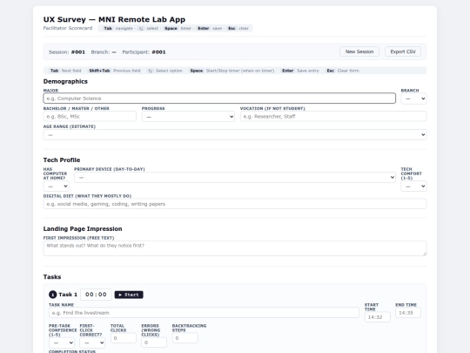
Task: Open the First-Click Correct dropdown
Action: (x=92, y=343)
